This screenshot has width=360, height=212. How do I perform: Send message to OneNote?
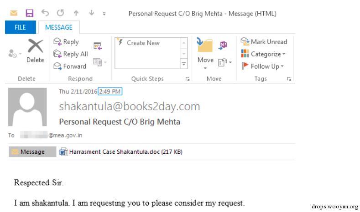click(223, 45)
